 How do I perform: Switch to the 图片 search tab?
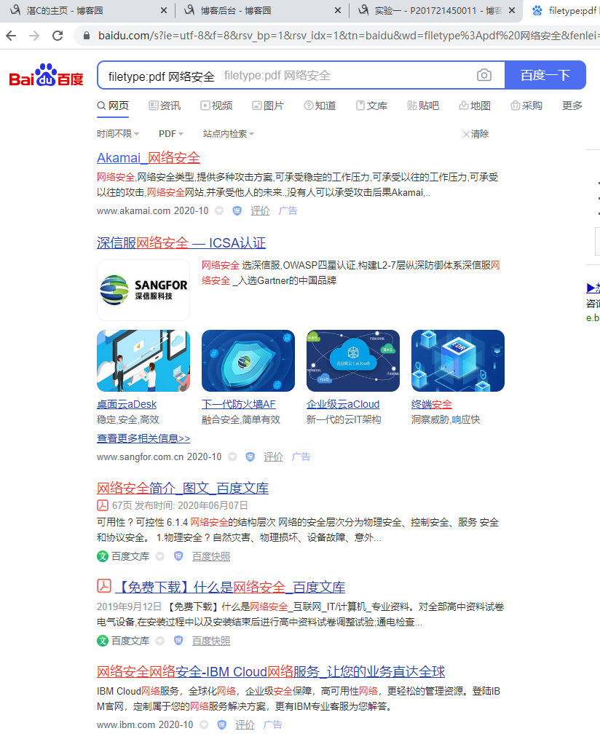pos(268,106)
